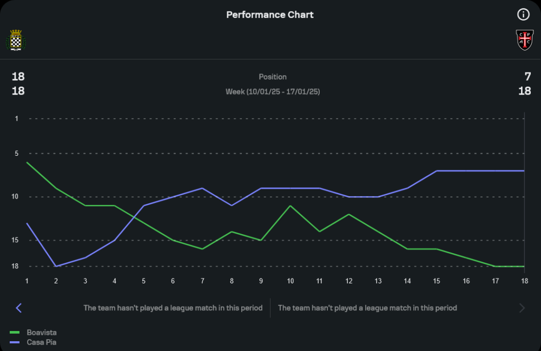
Task: Click the Casa Pia legend label
Action: point(42,342)
